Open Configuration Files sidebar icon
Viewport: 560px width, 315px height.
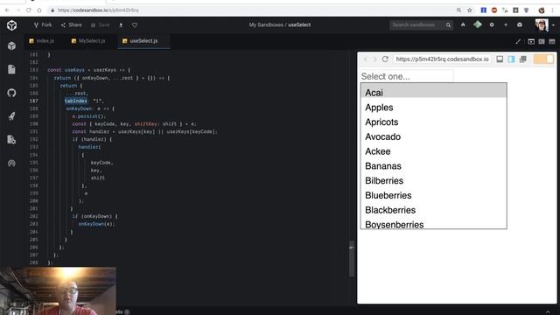11,140
